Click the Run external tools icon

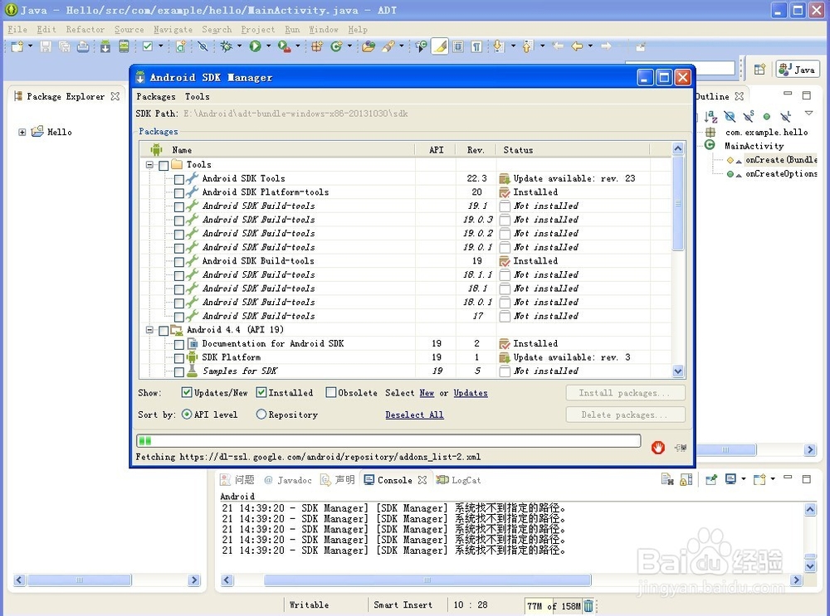click(284, 46)
